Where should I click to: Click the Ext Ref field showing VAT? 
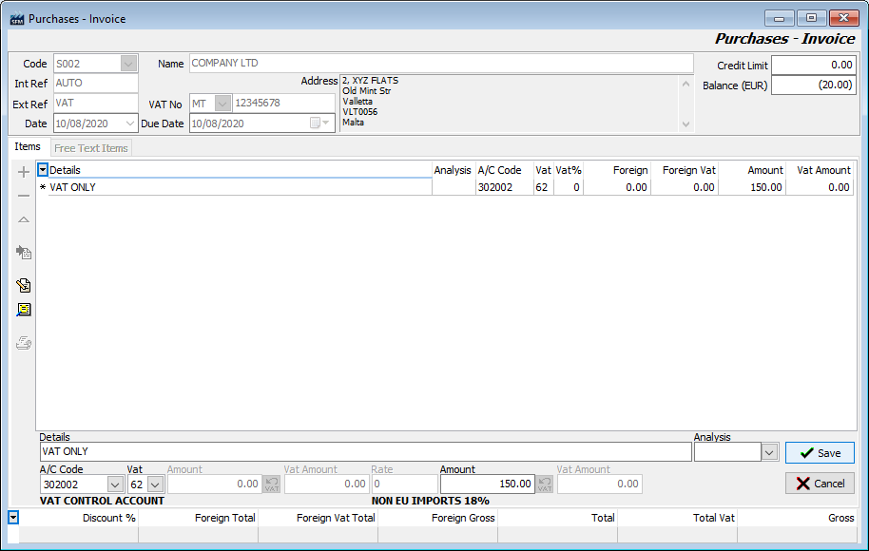pyautogui.click(x=95, y=103)
